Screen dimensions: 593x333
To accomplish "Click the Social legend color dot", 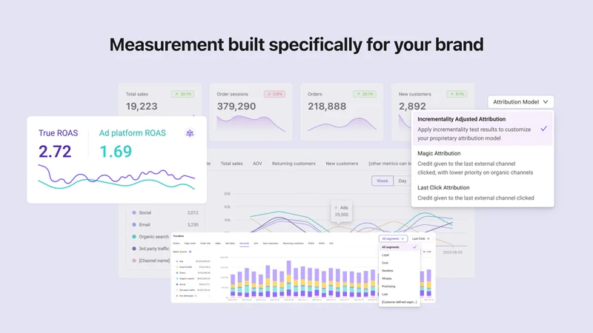I will pos(134,212).
